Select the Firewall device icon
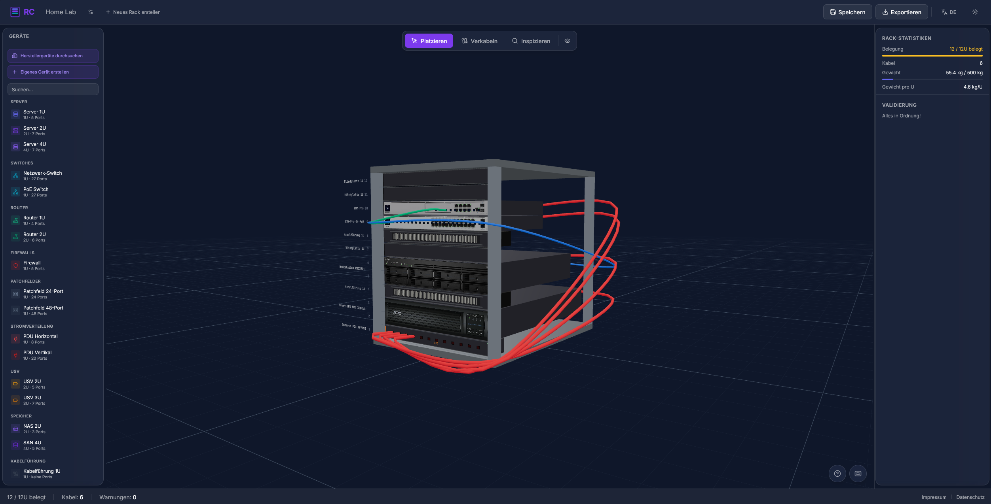Screen dimensions: 991x504 (x=15, y=266)
